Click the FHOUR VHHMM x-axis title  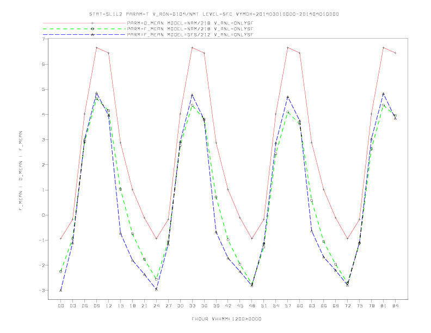tap(226, 319)
